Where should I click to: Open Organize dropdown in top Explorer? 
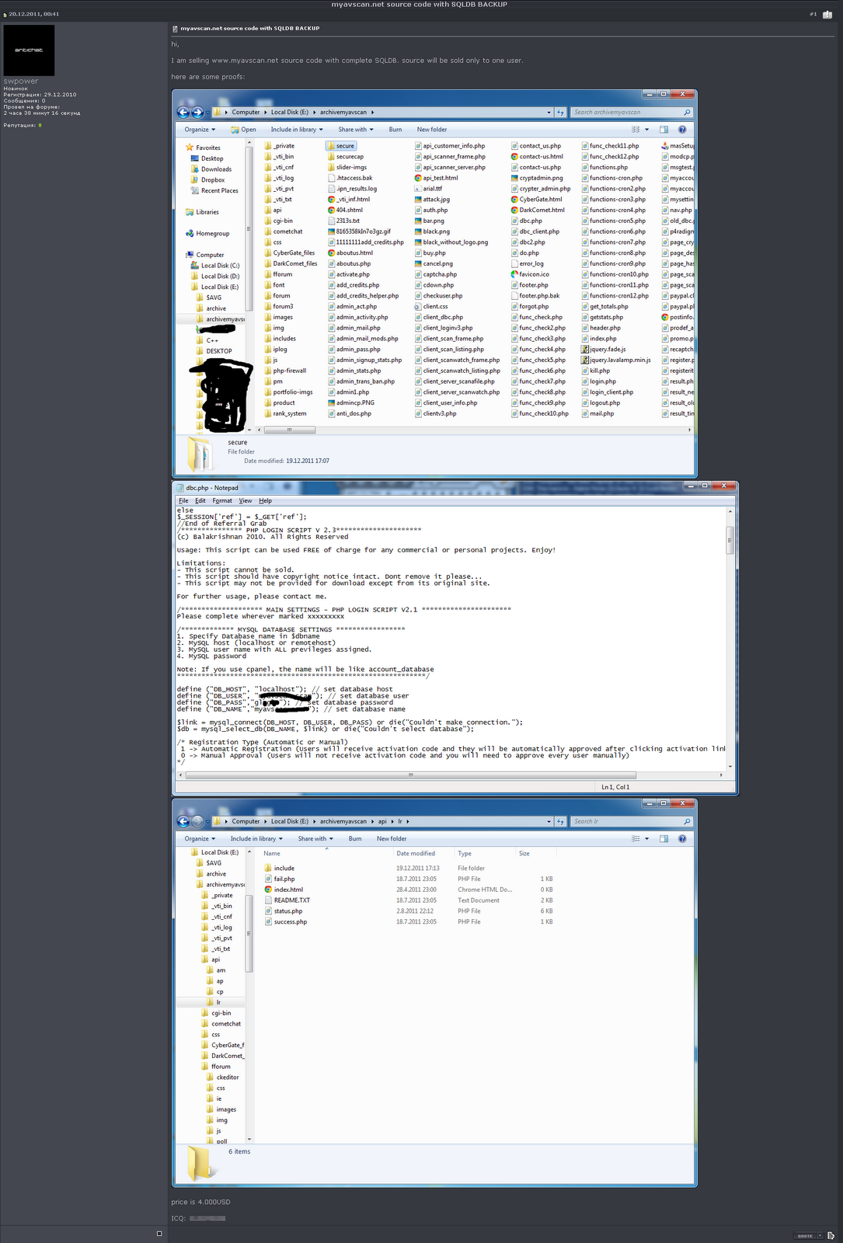(x=200, y=130)
